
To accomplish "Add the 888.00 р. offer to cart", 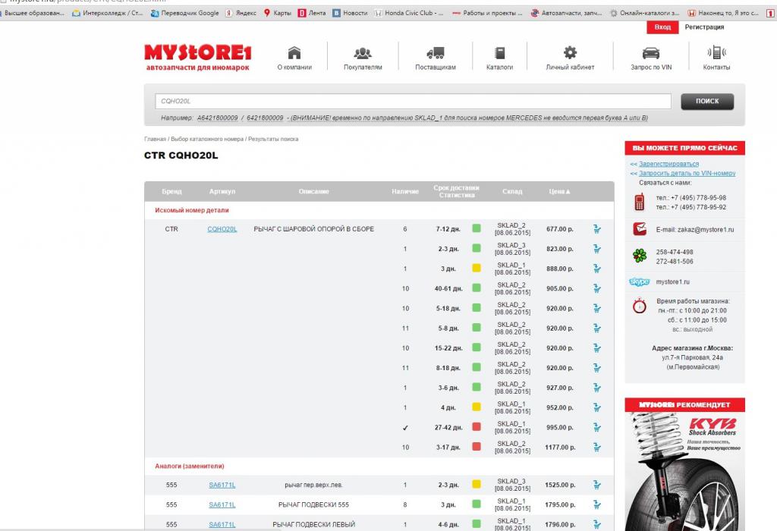I will coord(597,269).
